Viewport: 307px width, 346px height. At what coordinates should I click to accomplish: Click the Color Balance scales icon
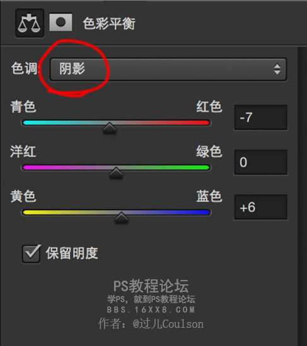coord(30,23)
